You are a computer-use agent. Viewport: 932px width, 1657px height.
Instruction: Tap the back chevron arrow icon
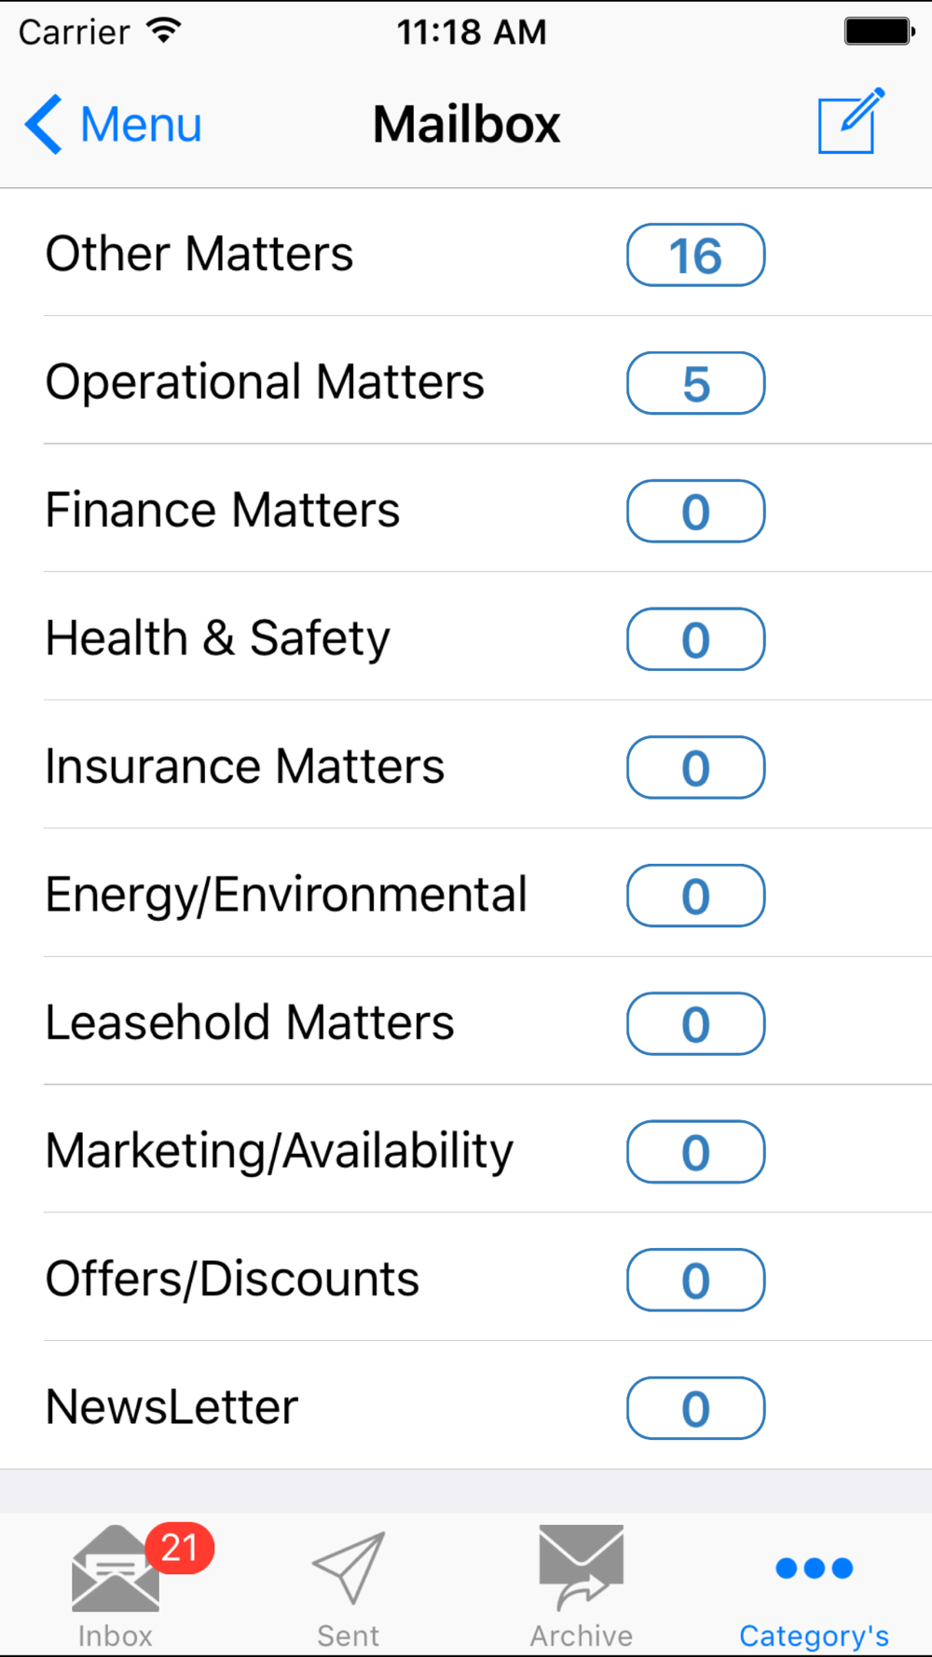click(x=44, y=124)
